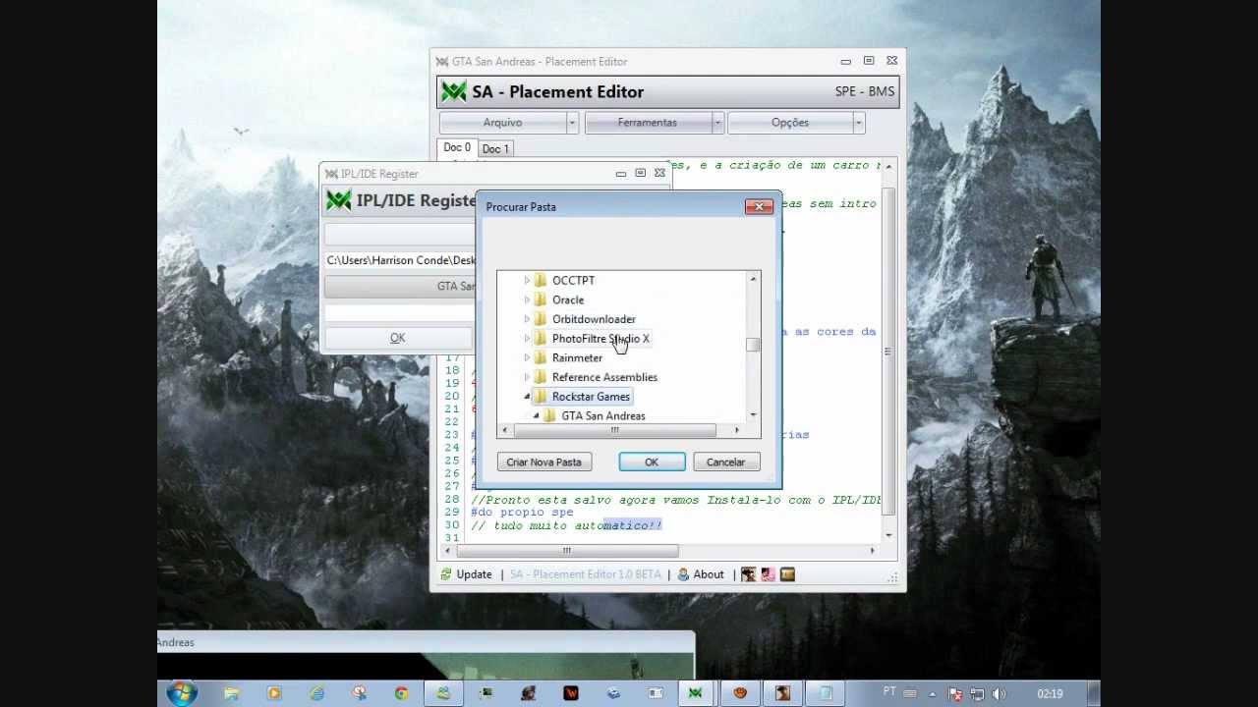Expand the Orbitdownloader folder node
Viewport: 1258px width, 707px height.
click(527, 319)
